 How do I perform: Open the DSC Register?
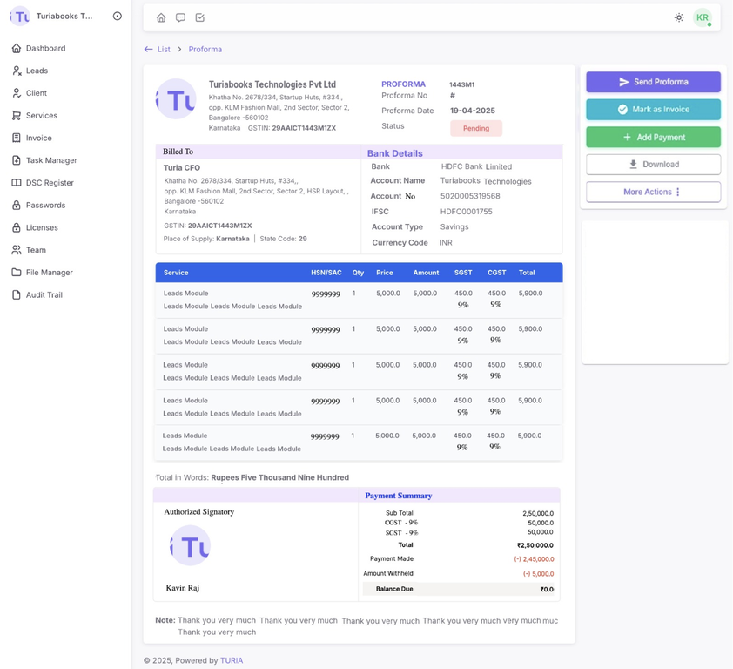click(49, 183)
